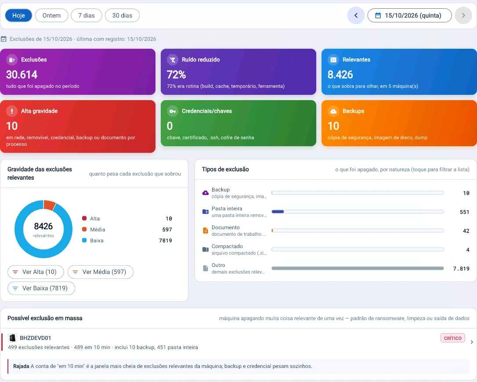Open the 15/10/2026 (quinta) date picker
Viewport: 477px width, 382px height.
coord(409,15)
